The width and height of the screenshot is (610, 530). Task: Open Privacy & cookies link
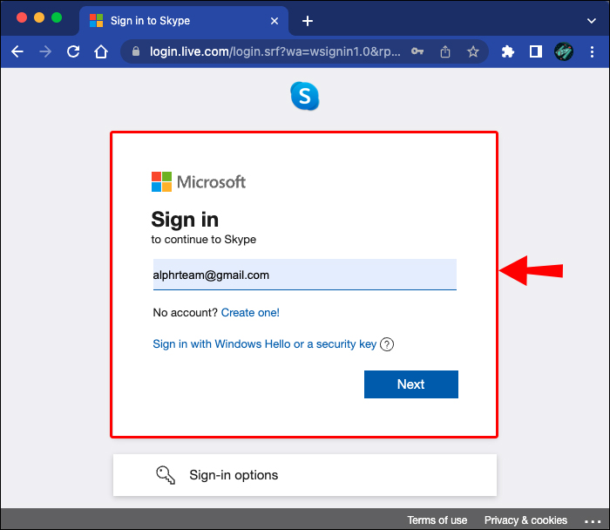click(525, 520)
